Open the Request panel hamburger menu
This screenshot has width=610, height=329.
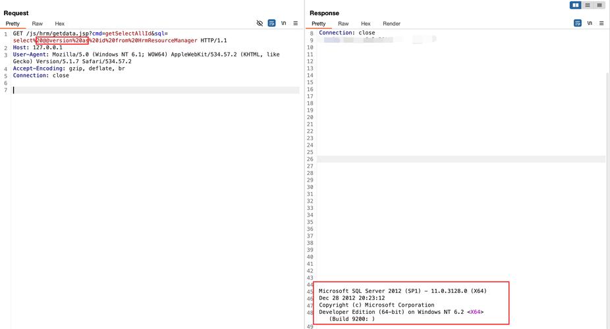point(296,23)
